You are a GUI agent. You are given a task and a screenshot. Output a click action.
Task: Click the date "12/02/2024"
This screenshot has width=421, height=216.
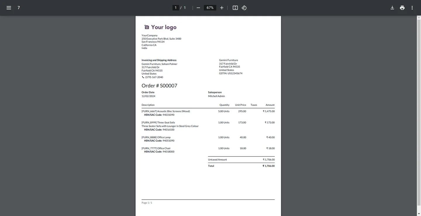coord(148,96)
